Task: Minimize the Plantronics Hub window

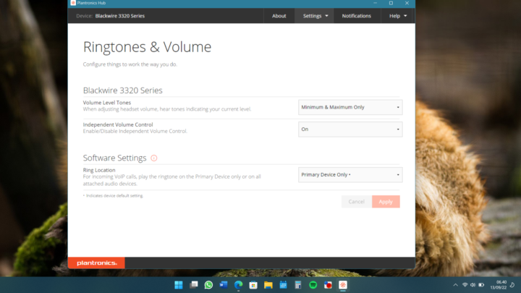Action: (375, 3)
